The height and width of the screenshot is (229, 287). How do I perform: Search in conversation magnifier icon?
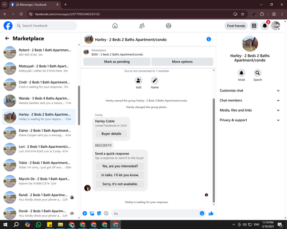(x=258, y=73)
